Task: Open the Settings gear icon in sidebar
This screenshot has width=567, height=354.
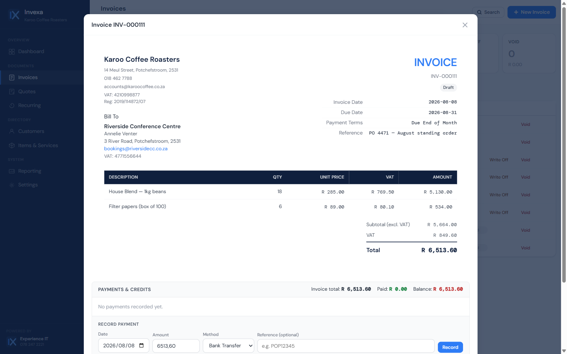Action: tap(12, 185)
